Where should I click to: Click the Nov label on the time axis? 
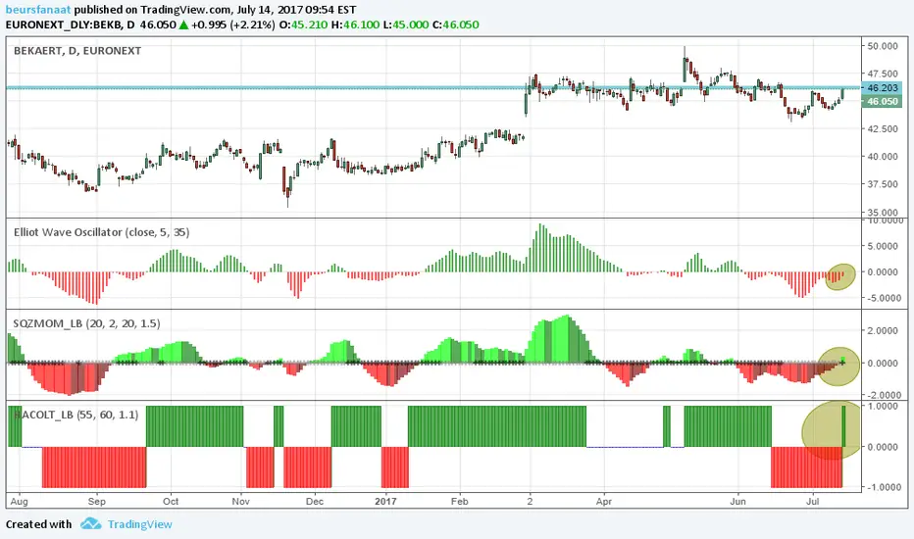[x=240, y=501]
